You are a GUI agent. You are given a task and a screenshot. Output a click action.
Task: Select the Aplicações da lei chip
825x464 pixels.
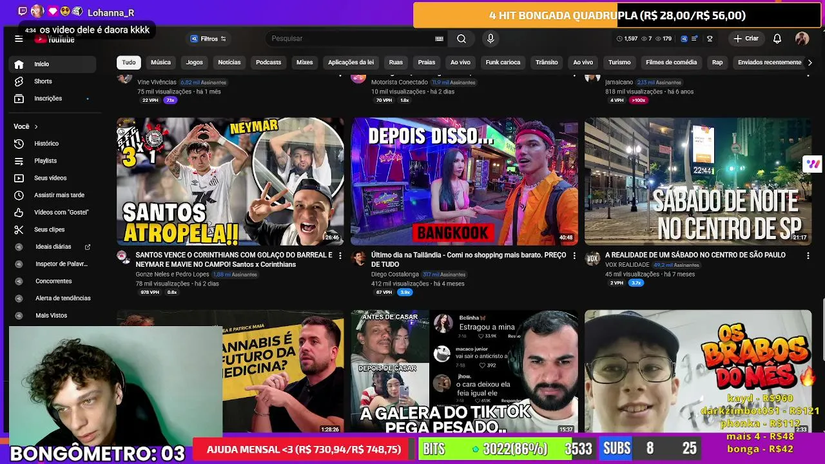point(351,63)
